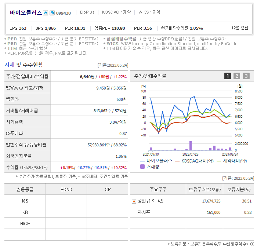Select the 30.51 ownership percentage
Image resolution: width=257 pixels, height=248 pixels.
pyautogui.click(x=247, y=201)
